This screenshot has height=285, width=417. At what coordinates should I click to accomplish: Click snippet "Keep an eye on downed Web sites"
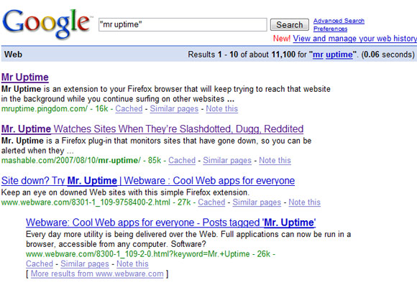point(125,192)
